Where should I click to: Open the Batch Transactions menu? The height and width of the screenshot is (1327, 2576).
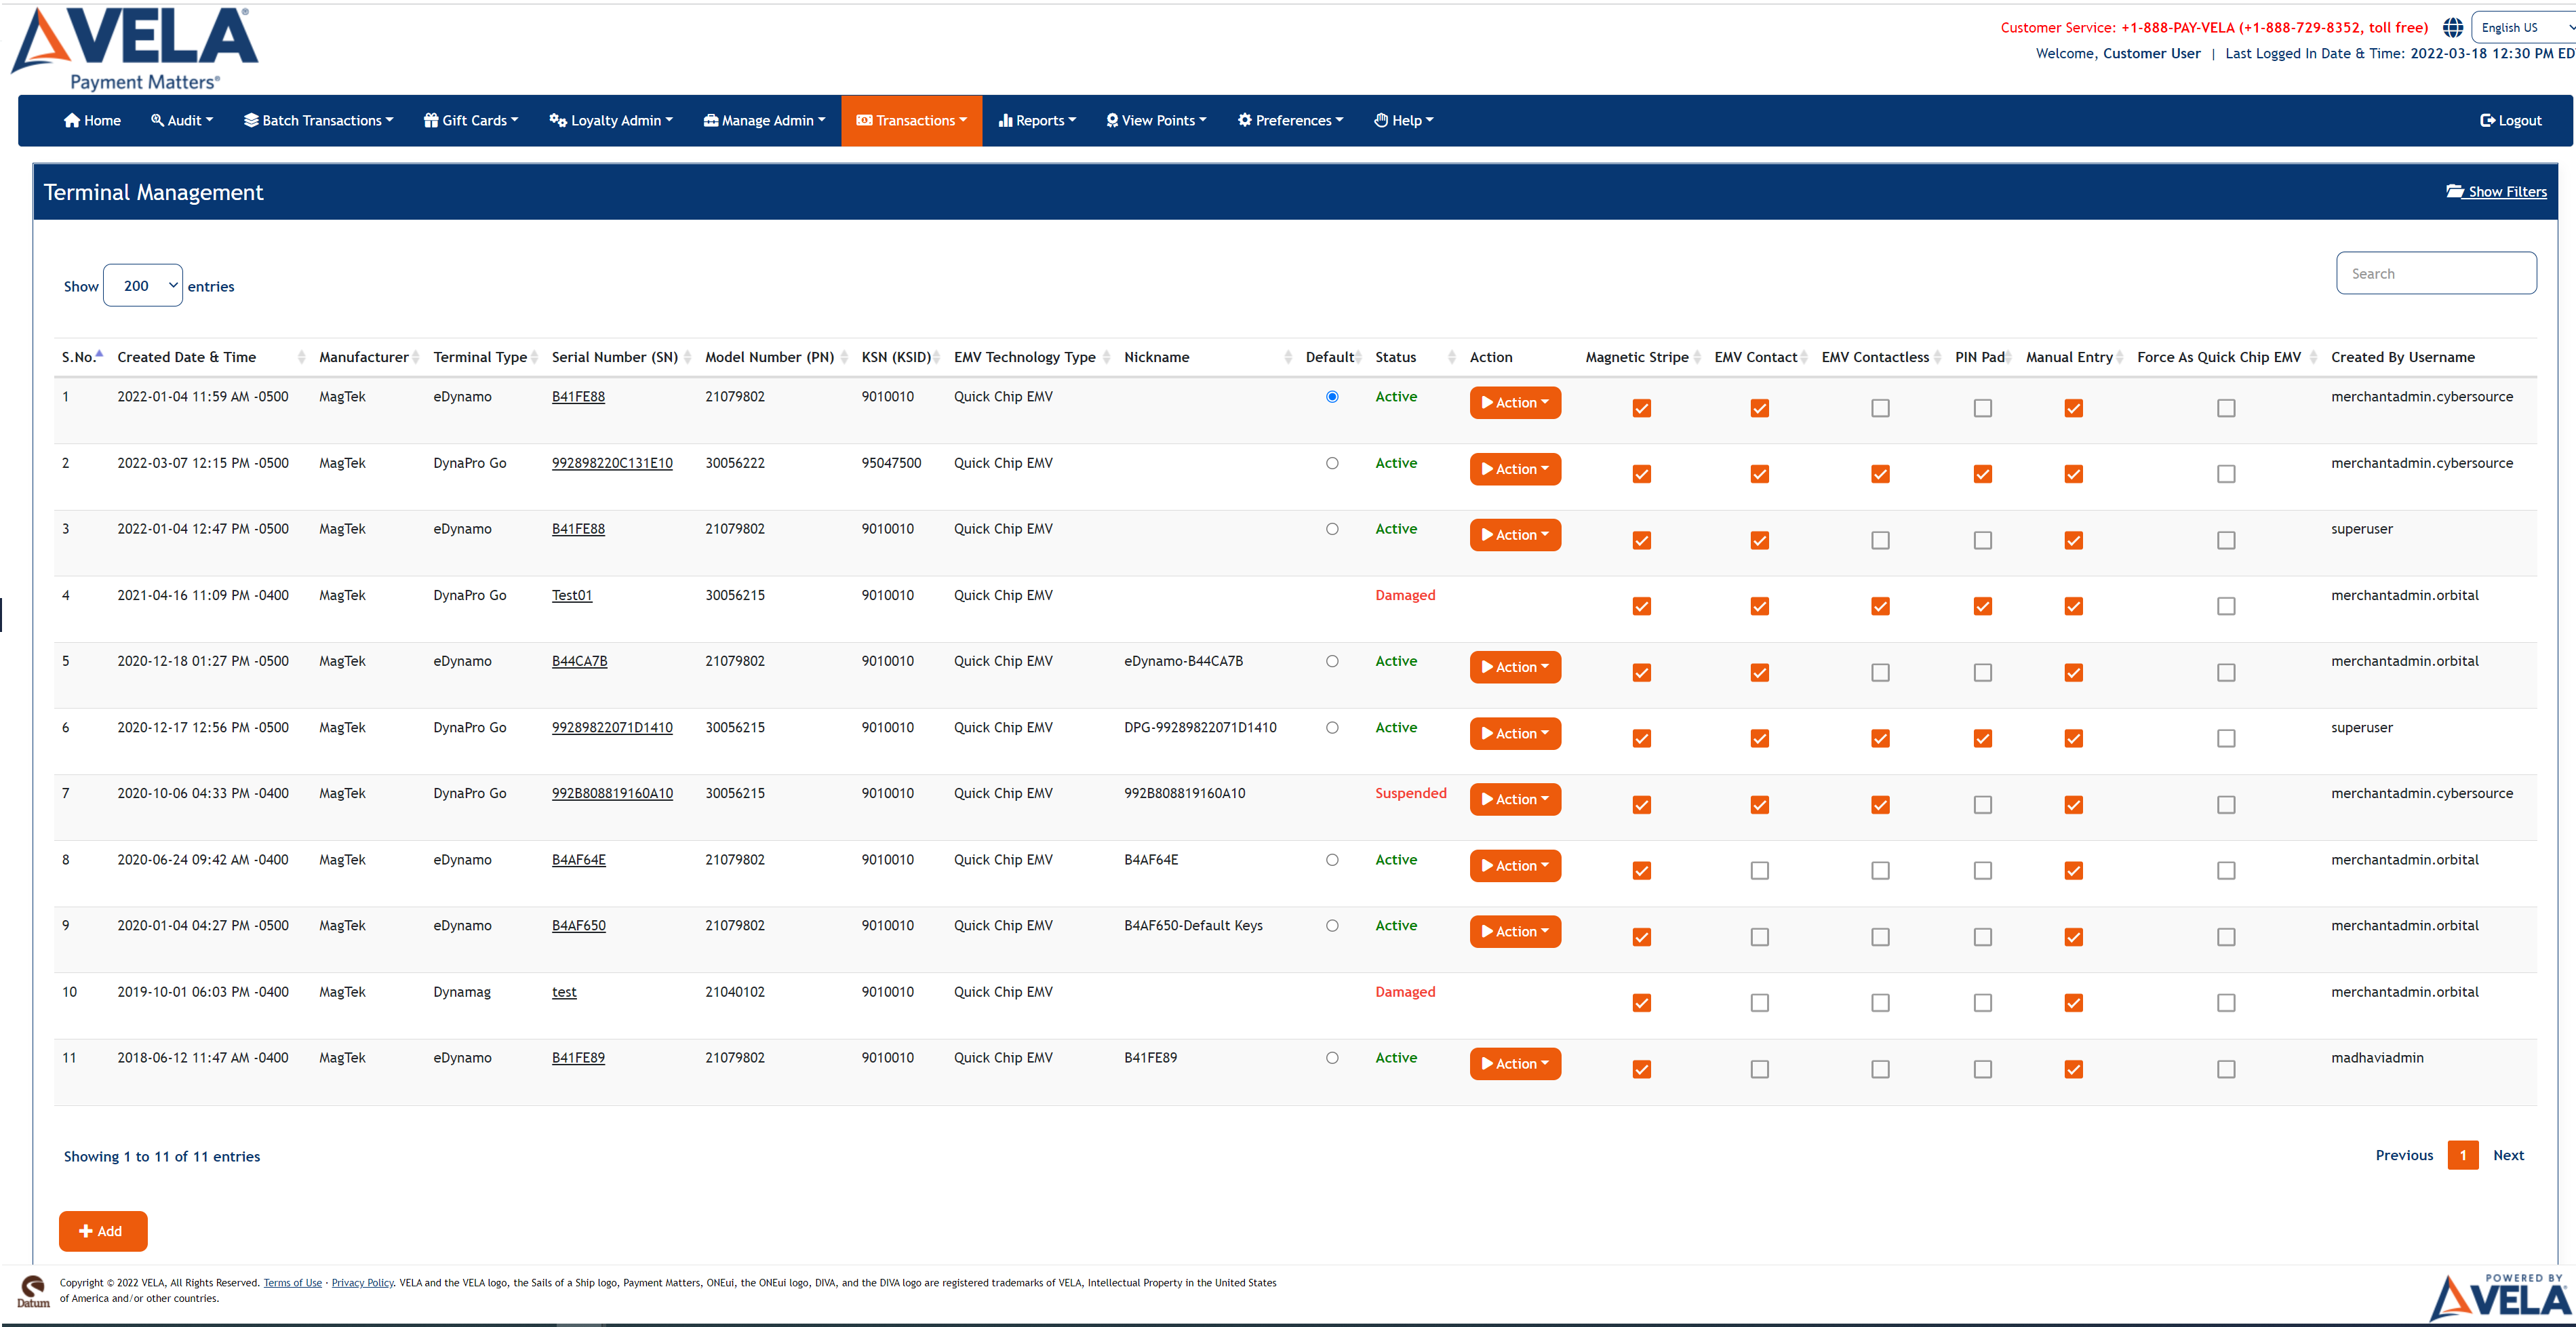pyautogui.click(x=321, y=120)
